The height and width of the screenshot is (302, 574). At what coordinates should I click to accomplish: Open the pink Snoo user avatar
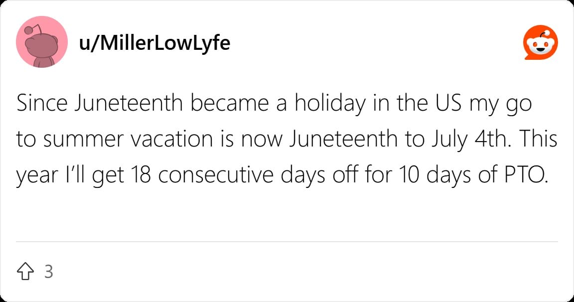tap(42, 42)
